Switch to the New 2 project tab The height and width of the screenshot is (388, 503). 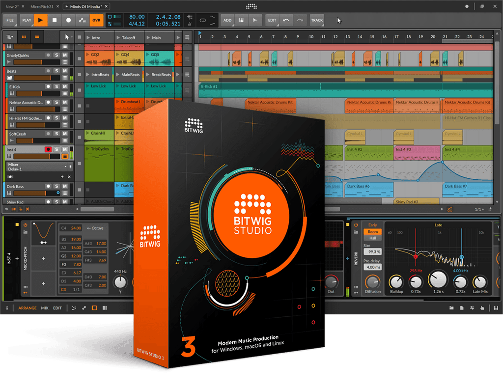coord(12,6)
